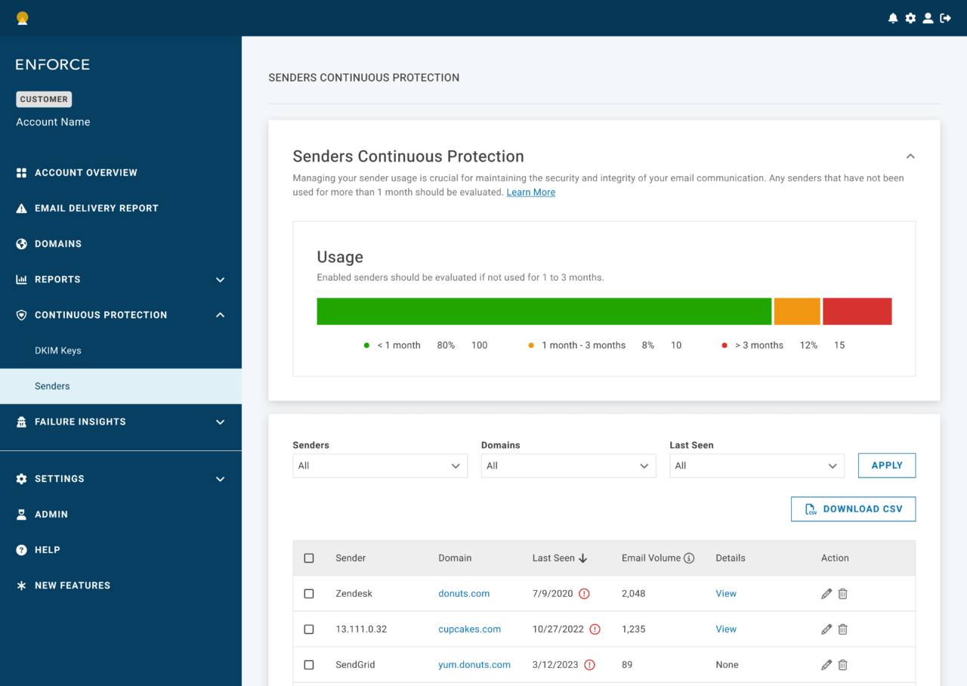The image size is (967, 686).
Task: Open the Senders filter dropdown
Action: pyautogui.click(x=380, y=466)
